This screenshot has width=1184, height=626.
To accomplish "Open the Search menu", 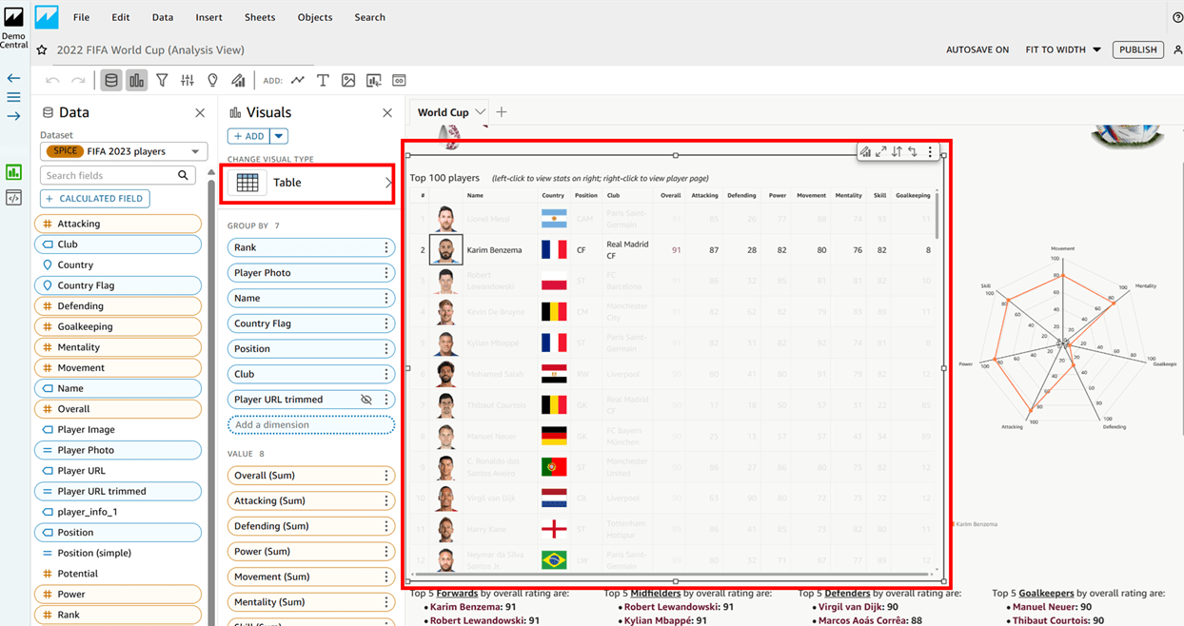I will point(370,17).
